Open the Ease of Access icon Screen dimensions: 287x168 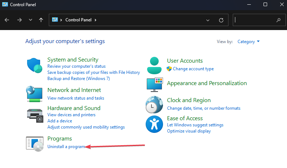pos(154,124)
